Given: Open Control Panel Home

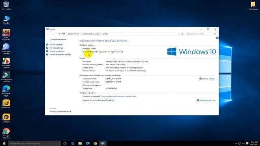Looking at the screenshot, I should point(58,40).
